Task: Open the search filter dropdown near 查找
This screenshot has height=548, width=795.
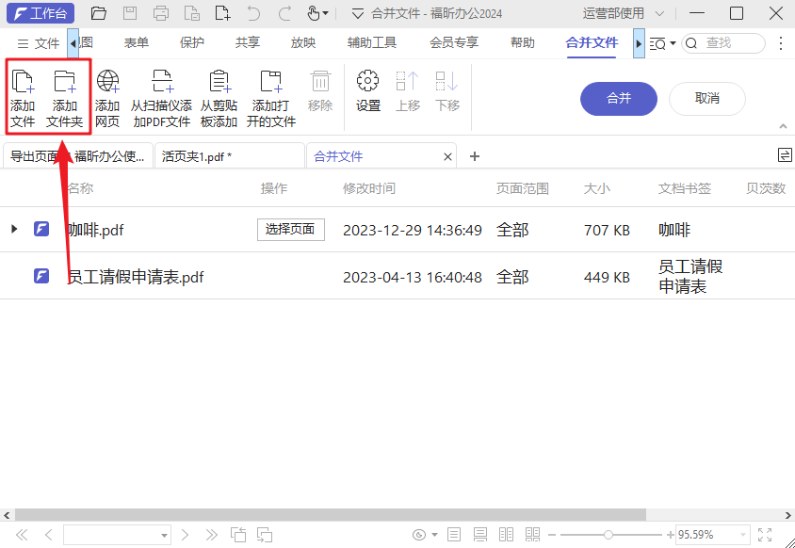Action: coord(665,43)
